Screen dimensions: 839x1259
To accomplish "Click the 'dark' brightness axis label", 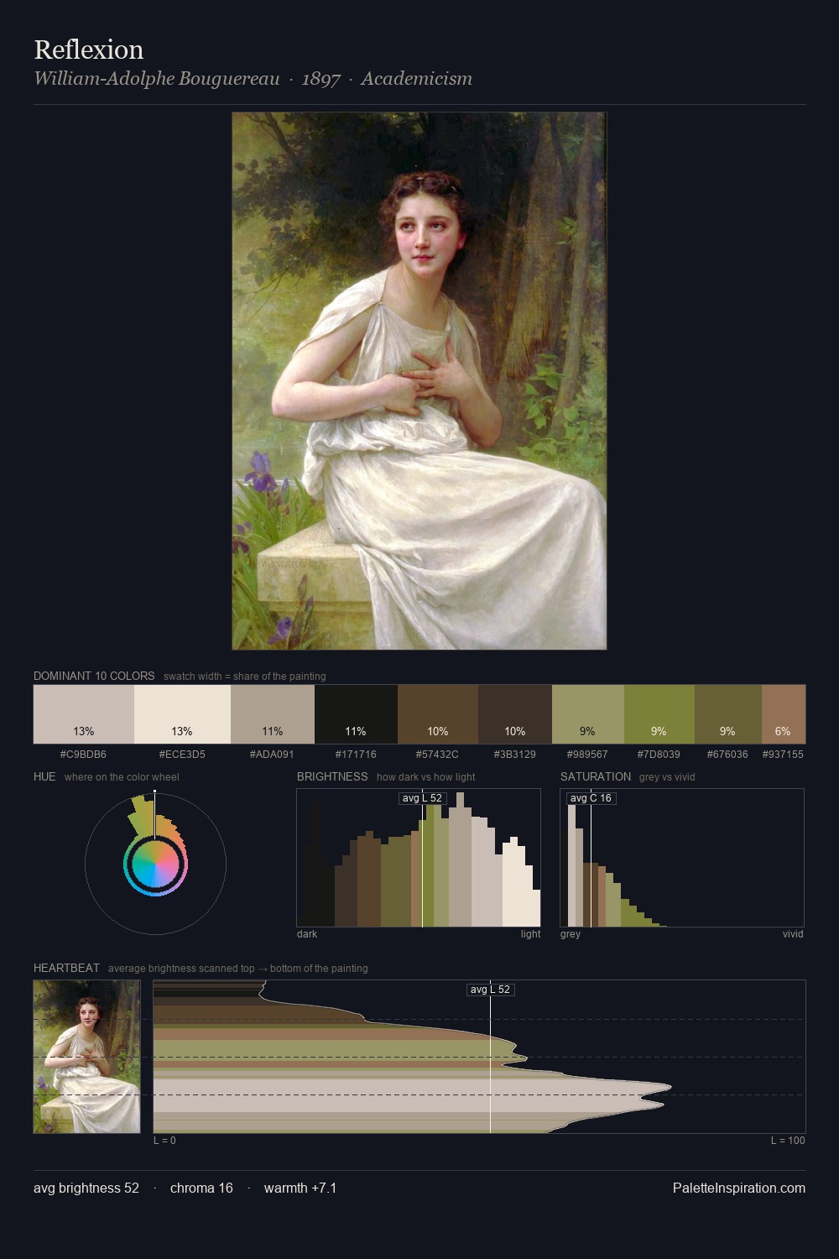I will point(307,934).
